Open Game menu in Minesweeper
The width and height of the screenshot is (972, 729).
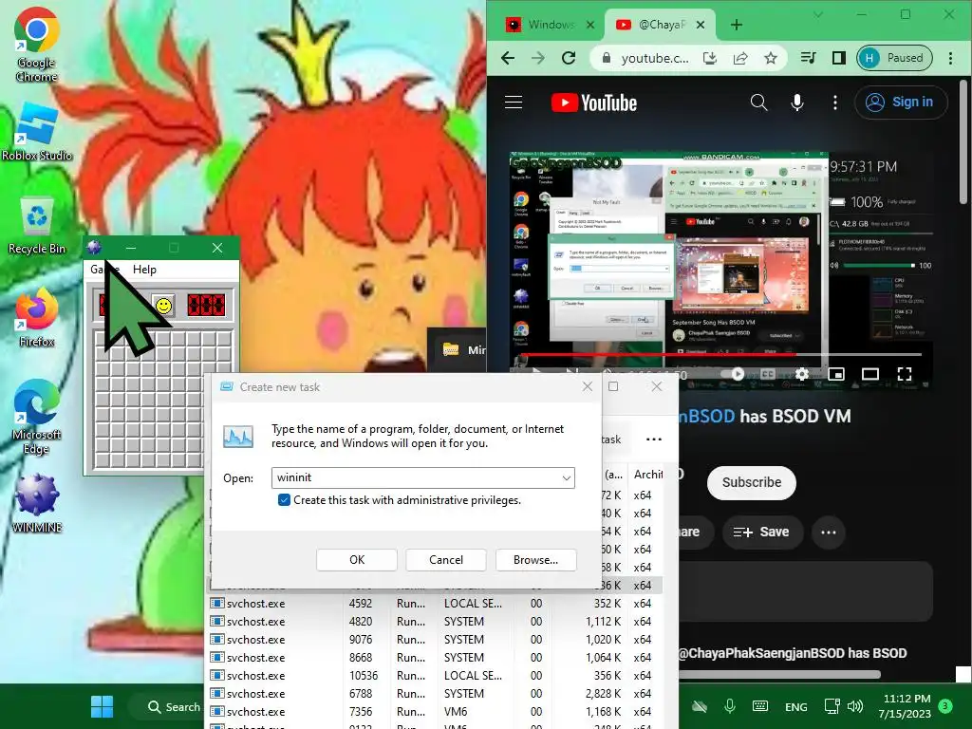click(104, 269)
